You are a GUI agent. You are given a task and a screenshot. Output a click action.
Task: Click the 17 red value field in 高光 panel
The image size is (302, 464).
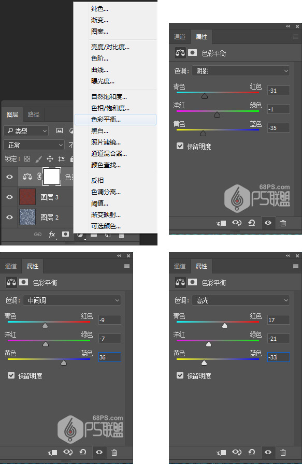click(x=278, y=320)
